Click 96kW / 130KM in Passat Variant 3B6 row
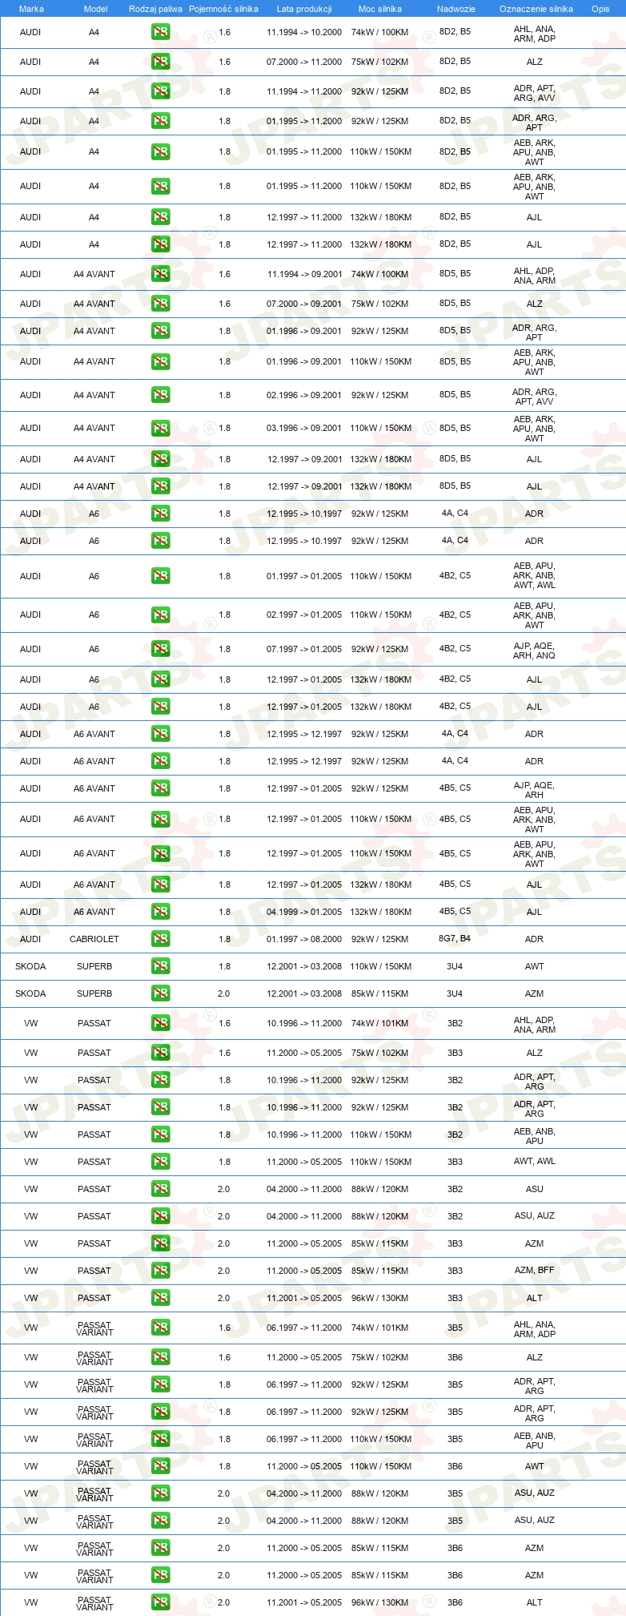This screenshot has height=1616, width=626. coord(379,1602)
